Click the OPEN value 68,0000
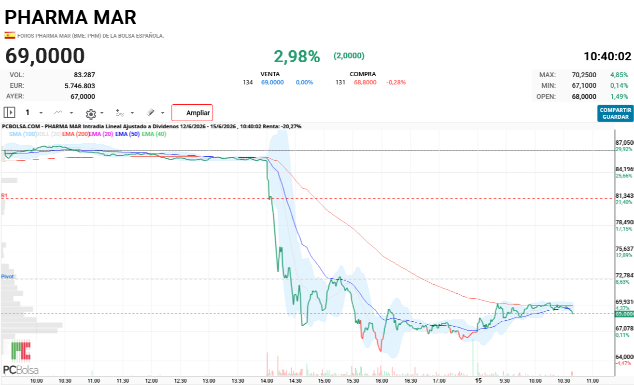The height and width of the screenshot is (385, 634). pyautogui.click(x=583, y=96)
